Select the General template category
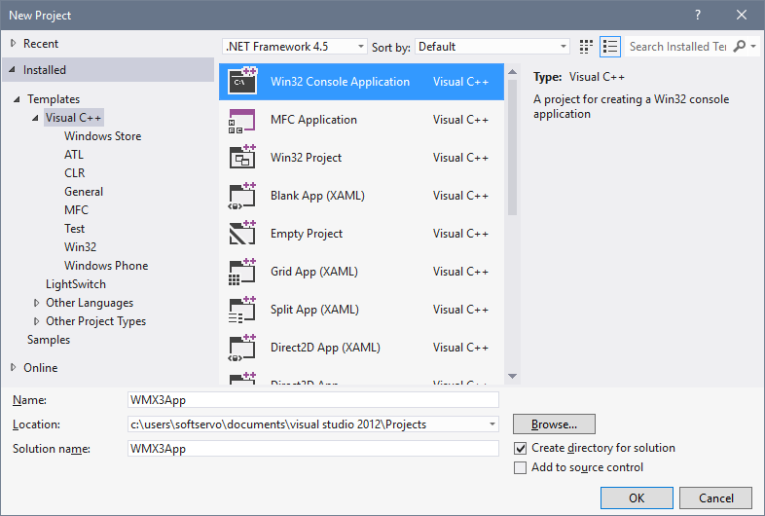 click(x=84, y=192)
